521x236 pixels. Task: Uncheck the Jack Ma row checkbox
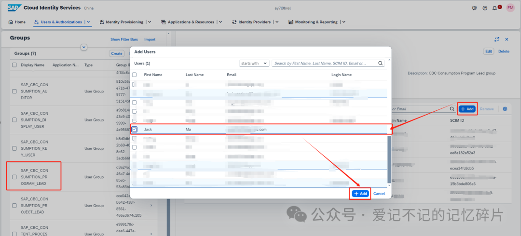[134, 130]
